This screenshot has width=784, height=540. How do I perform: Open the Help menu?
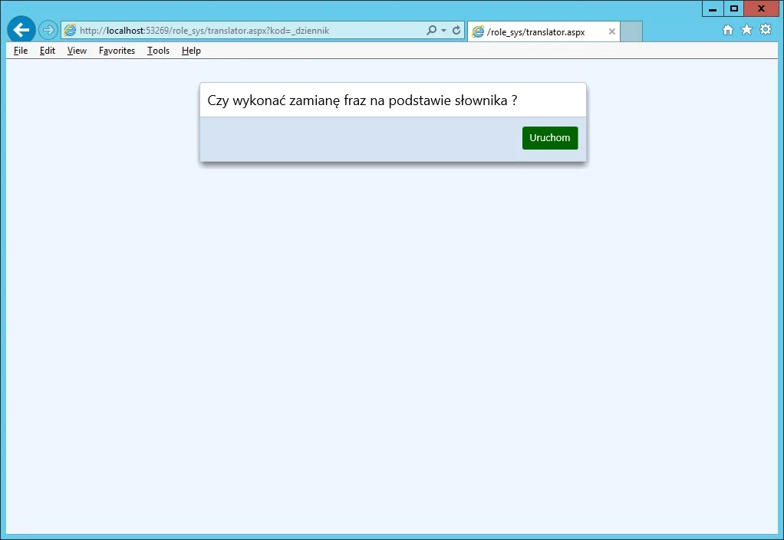point(191,51)
